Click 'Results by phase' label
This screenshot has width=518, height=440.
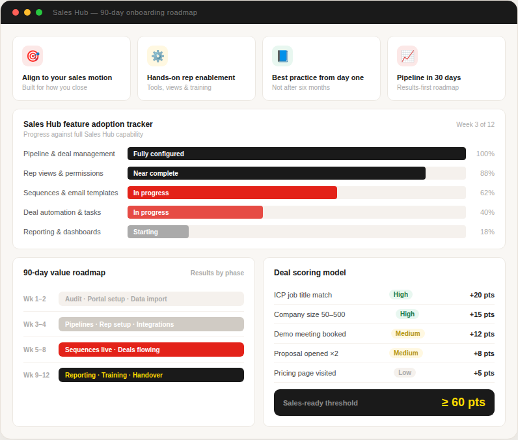217,273
